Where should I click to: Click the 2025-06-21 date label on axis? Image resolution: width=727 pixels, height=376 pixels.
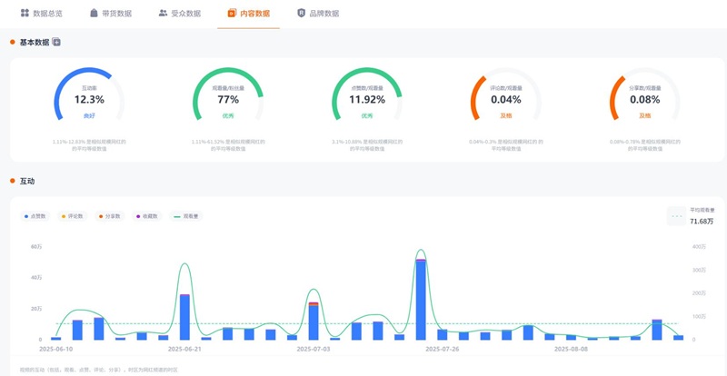pos(184,349)
